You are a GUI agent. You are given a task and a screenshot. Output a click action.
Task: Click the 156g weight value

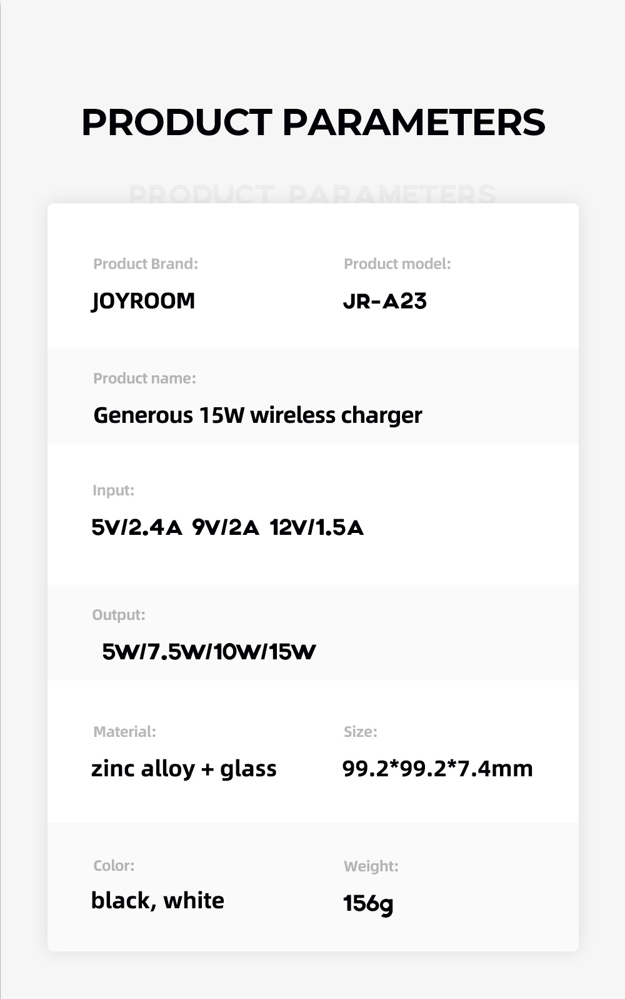coord(368,903)
